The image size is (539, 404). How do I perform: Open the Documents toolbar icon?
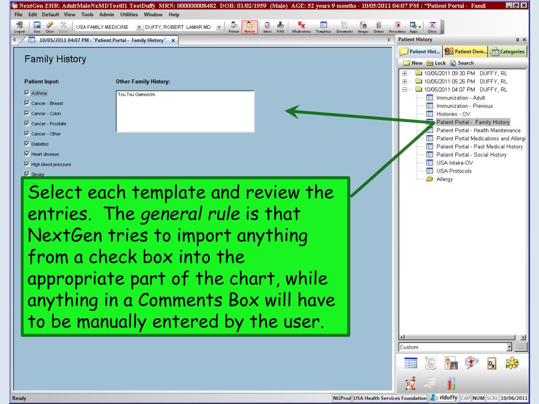pos(344,27)
